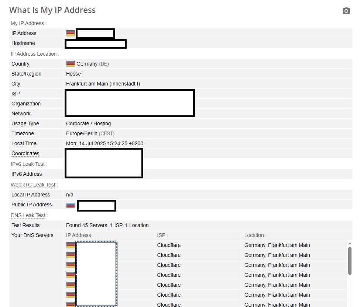360x307 pixels.
Task: Select the 'Mon, 14 Jul 2025 15:24:25 +0200' local time
Action: (x=105, y=143)
